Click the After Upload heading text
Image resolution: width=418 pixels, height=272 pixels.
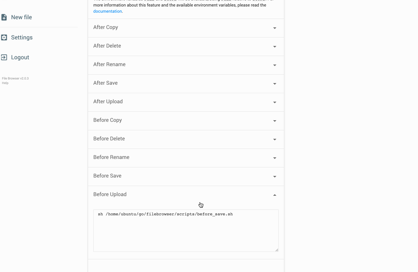pos(108,102)
